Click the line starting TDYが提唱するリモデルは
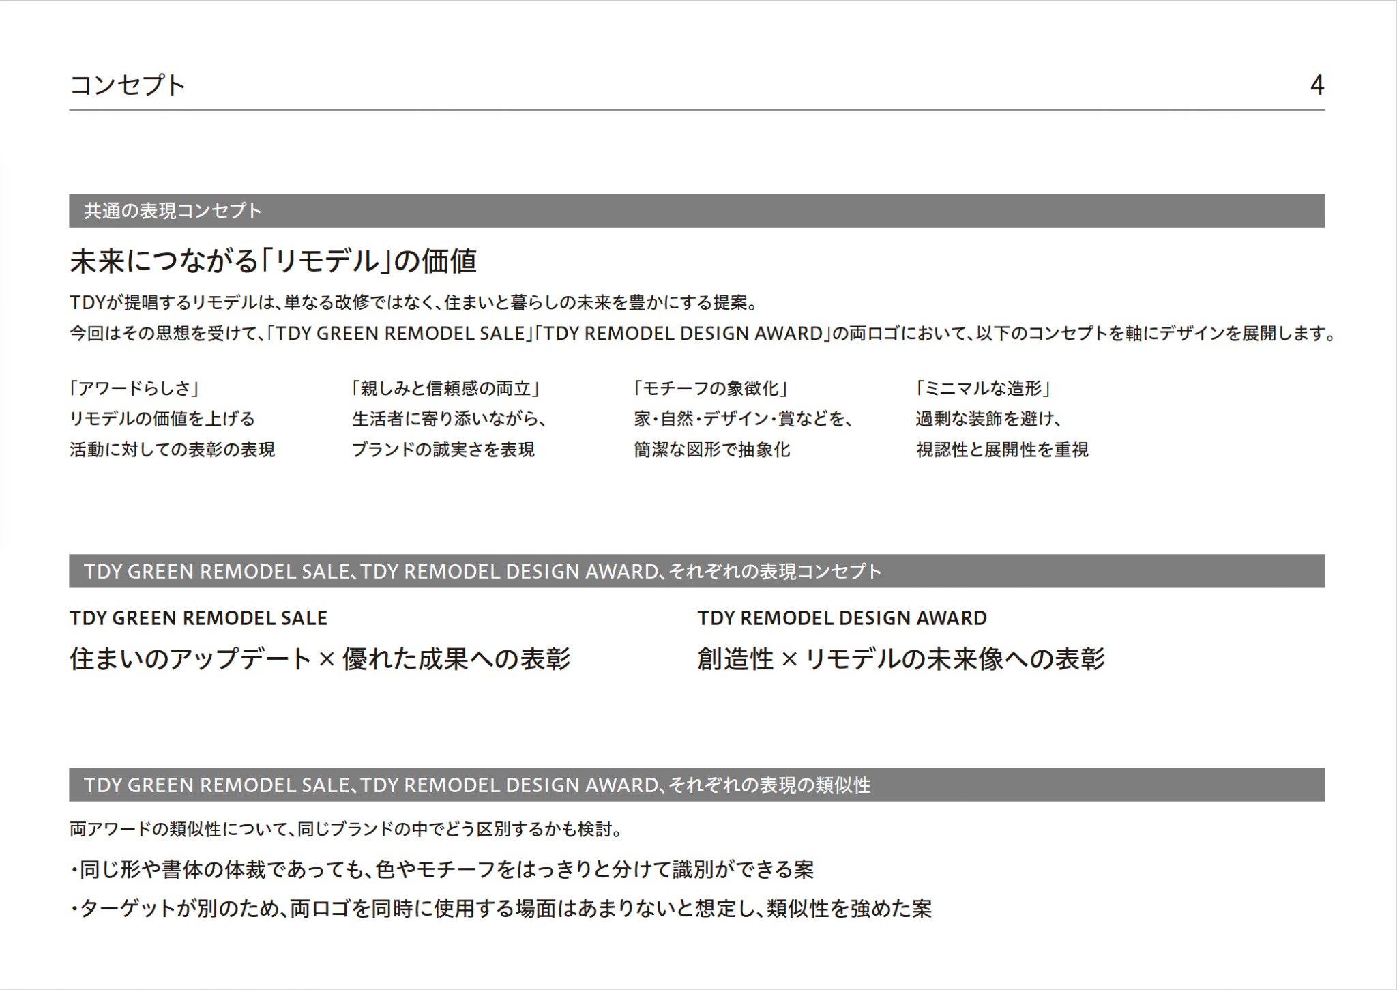Image resolution: width=1397 pixels, height=990 pixels. point(413,302)
